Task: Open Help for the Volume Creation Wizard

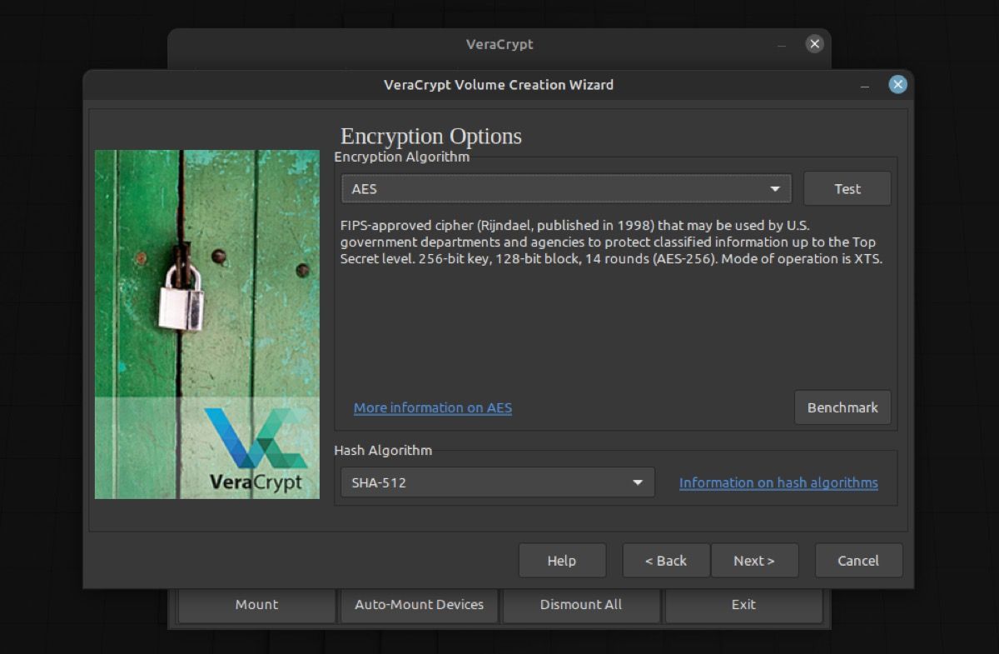Action: coord(562,560)
